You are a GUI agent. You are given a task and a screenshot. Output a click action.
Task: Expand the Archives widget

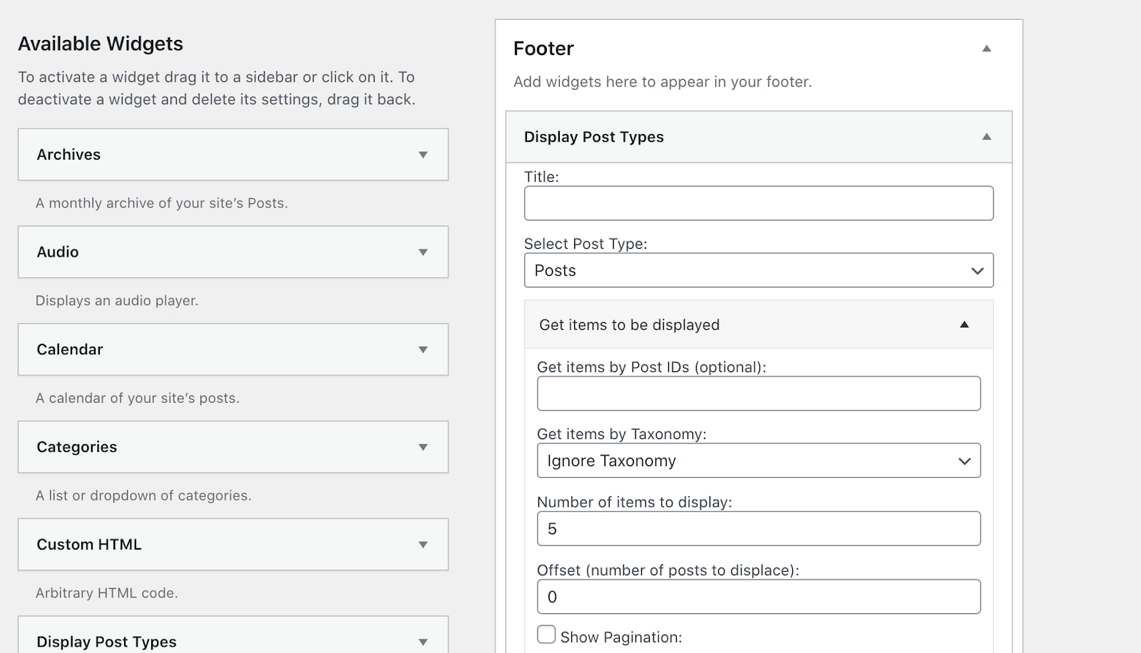coord(424,155)
